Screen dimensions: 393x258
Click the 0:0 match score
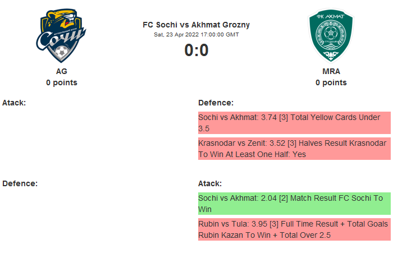pos(196,50)
